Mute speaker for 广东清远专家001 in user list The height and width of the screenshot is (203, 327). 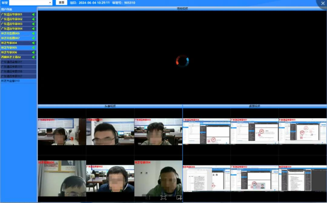33,14
